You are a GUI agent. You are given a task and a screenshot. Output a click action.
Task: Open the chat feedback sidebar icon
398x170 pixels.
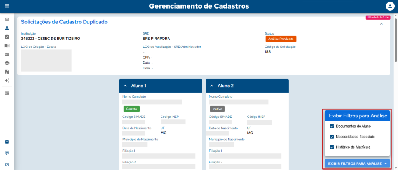tap(7, 153)
